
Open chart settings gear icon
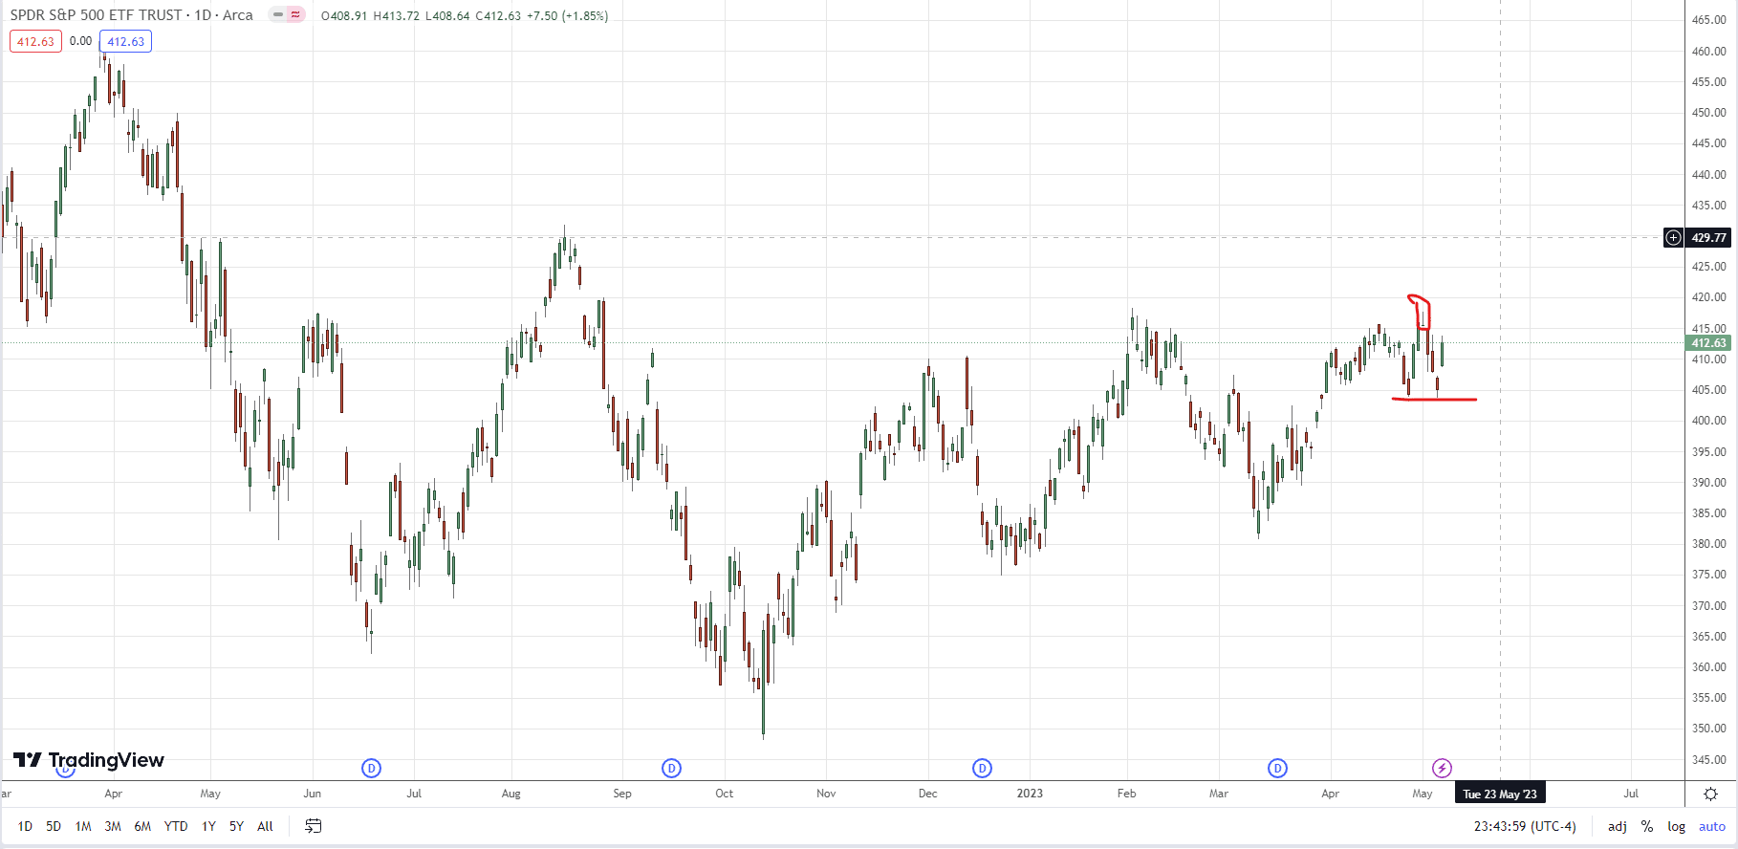[x=1710, y=794]
